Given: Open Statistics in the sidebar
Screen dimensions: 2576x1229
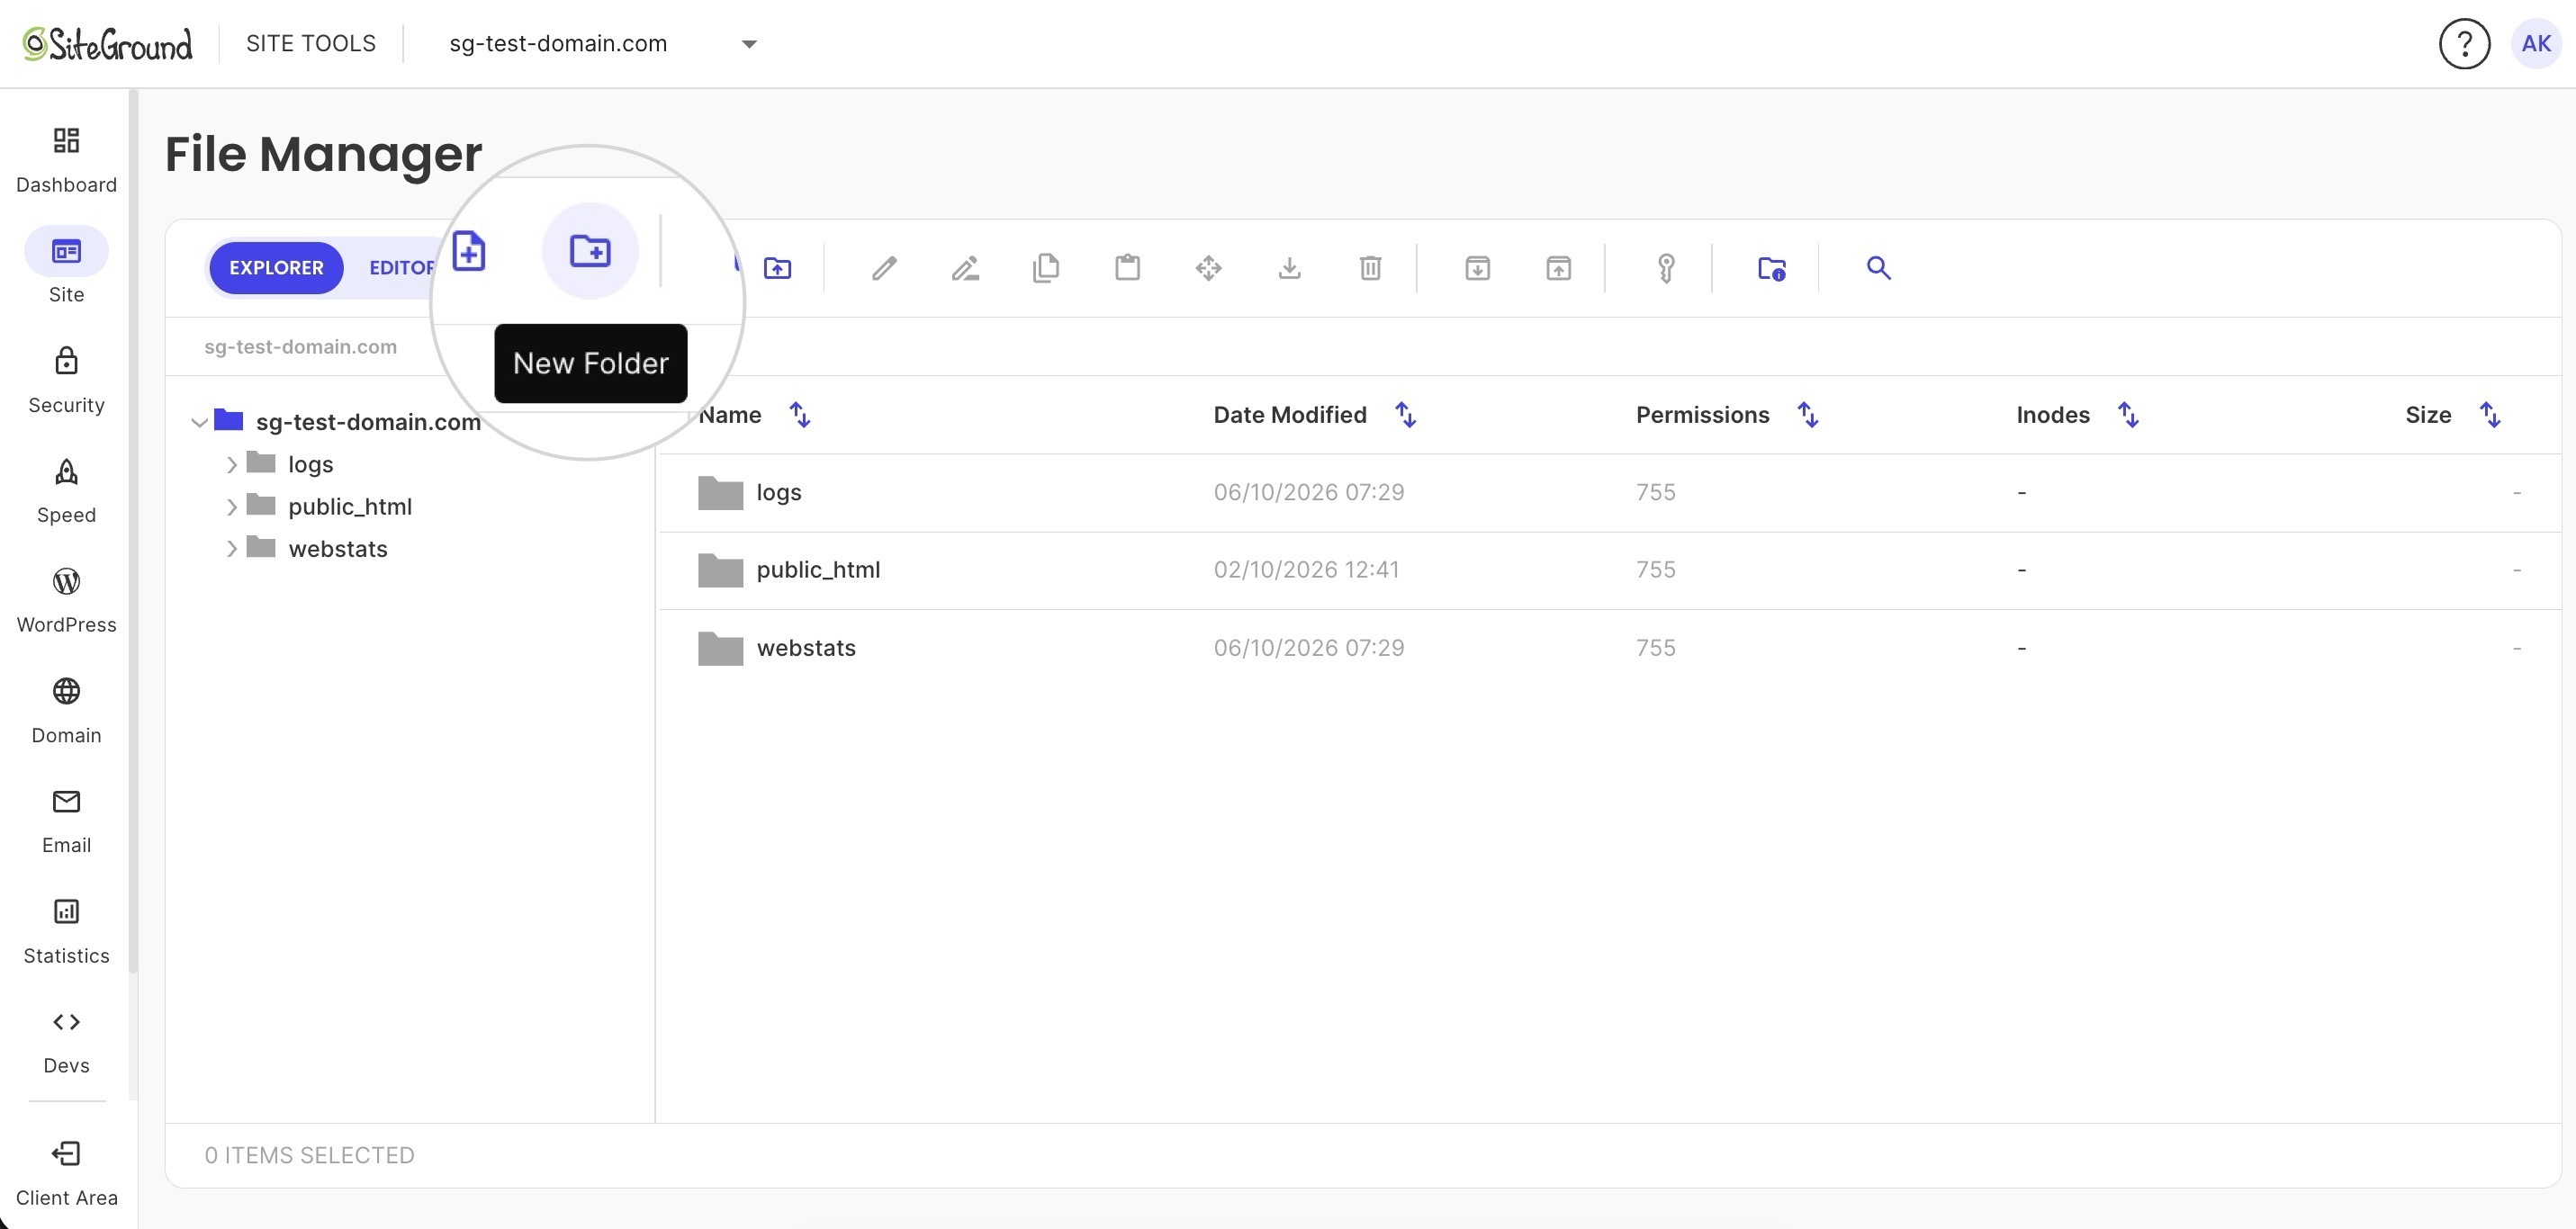Looking at the screenshot, I should point(66,931).
